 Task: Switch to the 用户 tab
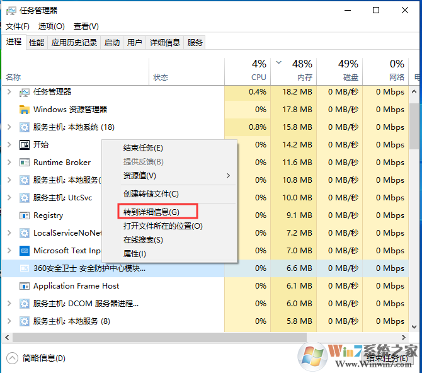click(x=135, y=43)
